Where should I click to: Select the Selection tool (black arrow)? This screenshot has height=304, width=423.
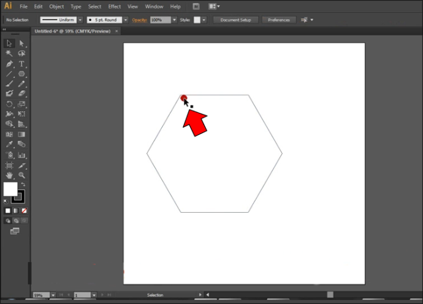click(9, 44)
